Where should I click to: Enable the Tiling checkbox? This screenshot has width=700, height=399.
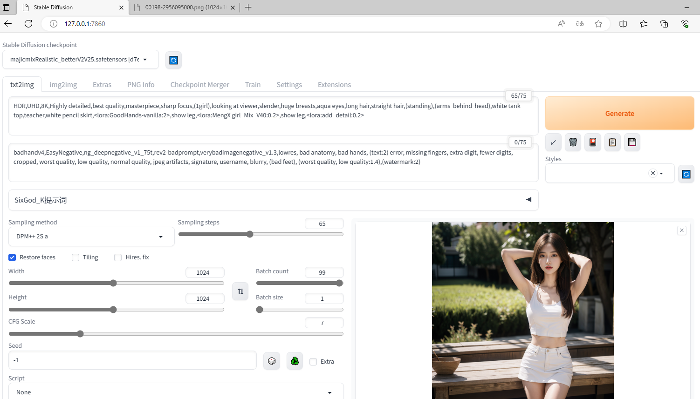(x=75, y=257)
